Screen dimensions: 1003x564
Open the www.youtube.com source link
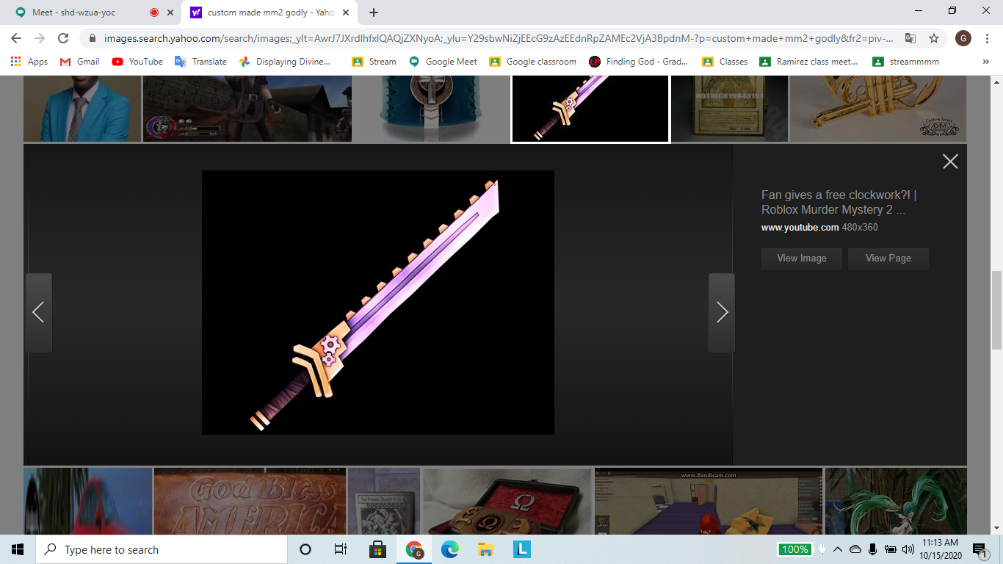[800, 228]
